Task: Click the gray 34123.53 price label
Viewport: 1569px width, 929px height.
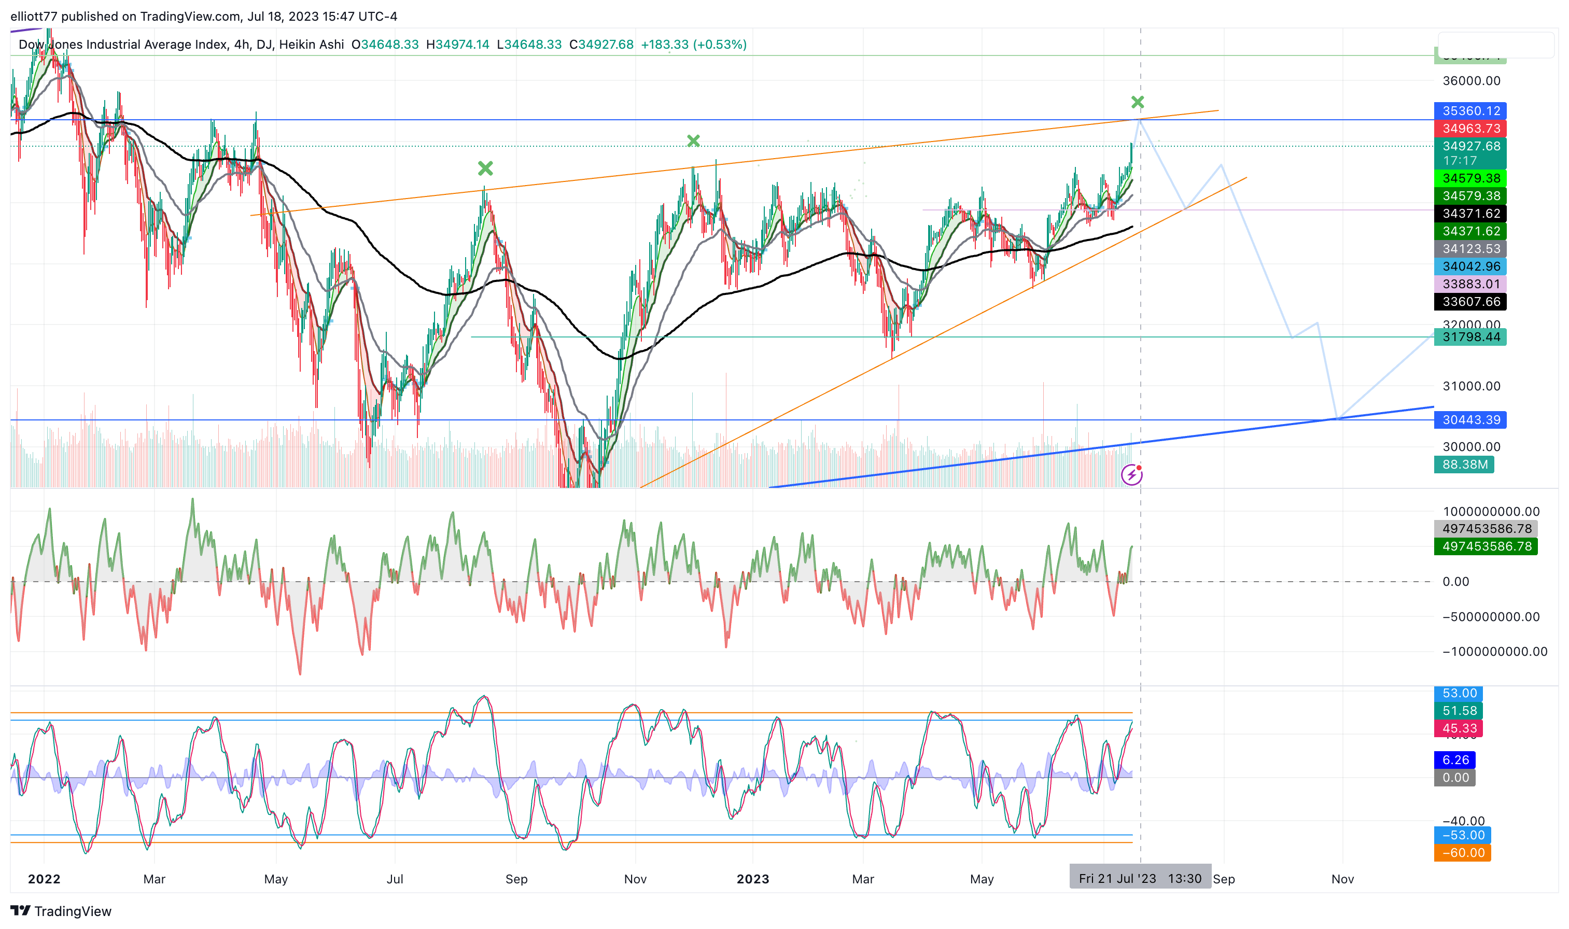Action: [1470, 248]
